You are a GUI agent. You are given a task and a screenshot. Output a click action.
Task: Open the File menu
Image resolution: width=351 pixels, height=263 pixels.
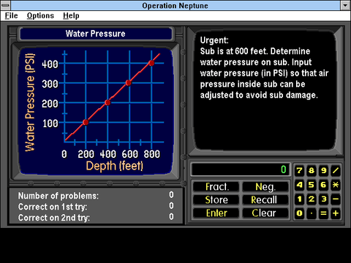click(12, 15)
